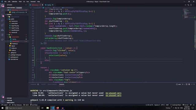This screenshot has height=110, width=196.
Task: Open the View menu
Action: tap(20, 2)
